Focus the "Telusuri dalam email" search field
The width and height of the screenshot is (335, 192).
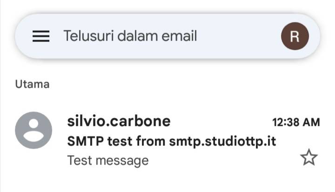point(130,36)
